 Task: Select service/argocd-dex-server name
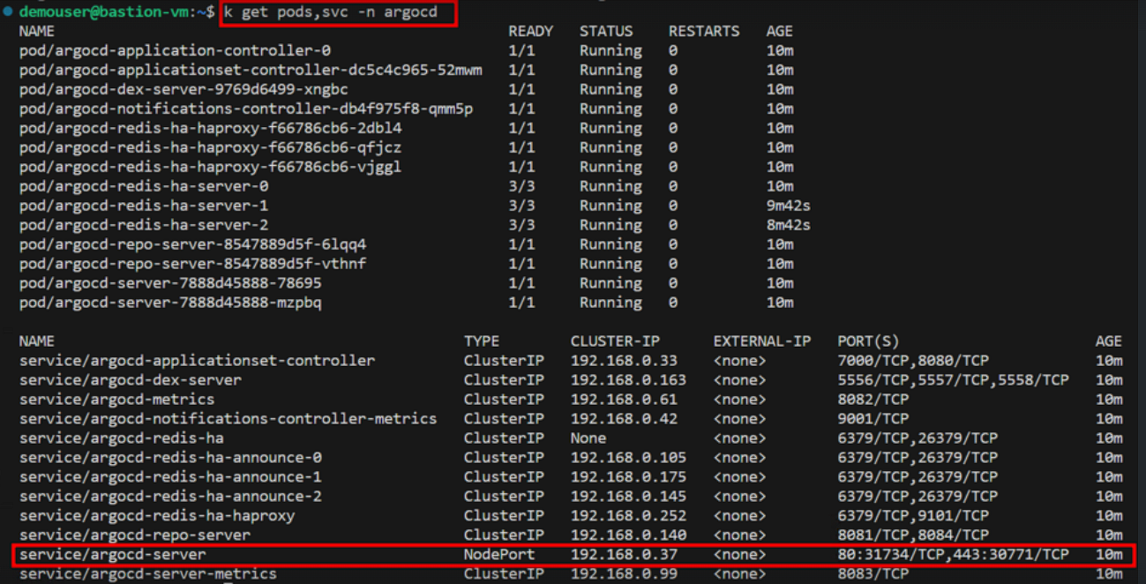click(131, 379)
